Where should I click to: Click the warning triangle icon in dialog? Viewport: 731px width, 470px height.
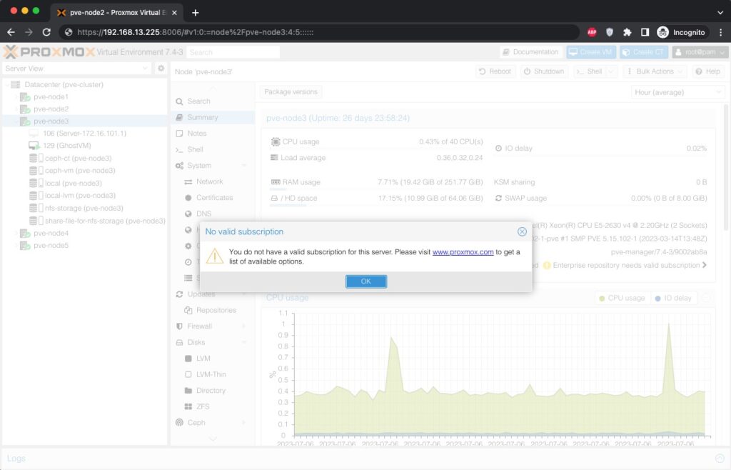point(214,256)
